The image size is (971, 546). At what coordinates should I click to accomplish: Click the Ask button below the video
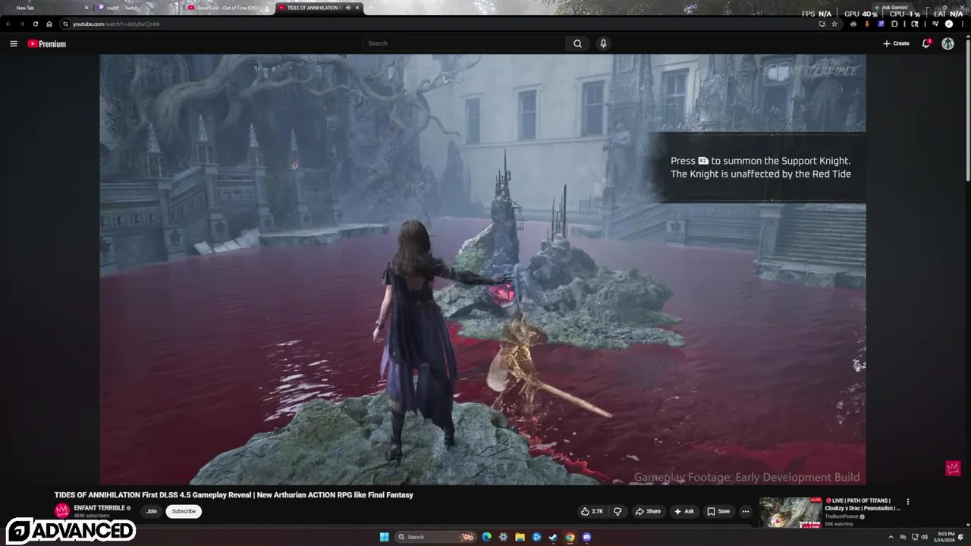(683, 511)
